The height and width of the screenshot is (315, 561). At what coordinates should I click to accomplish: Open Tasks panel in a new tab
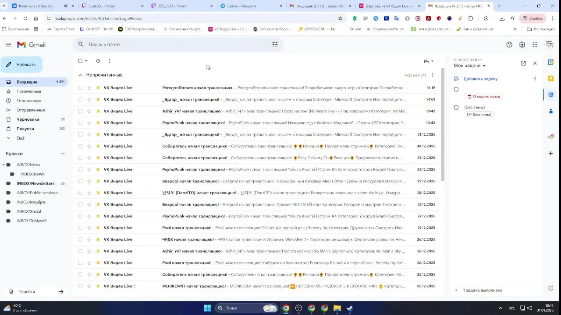(x=523, y=63)
